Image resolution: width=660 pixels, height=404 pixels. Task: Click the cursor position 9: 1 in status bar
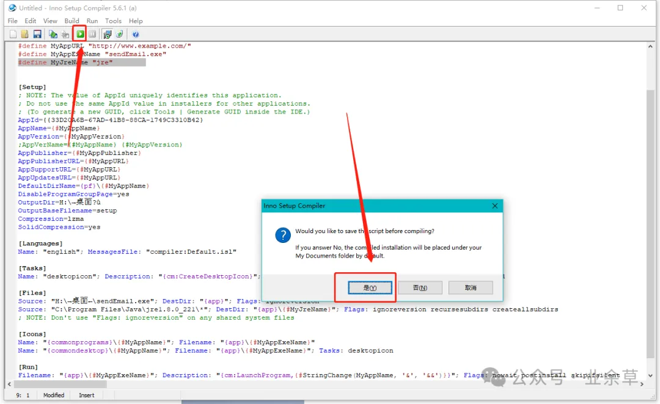click(x=23, y=395)
